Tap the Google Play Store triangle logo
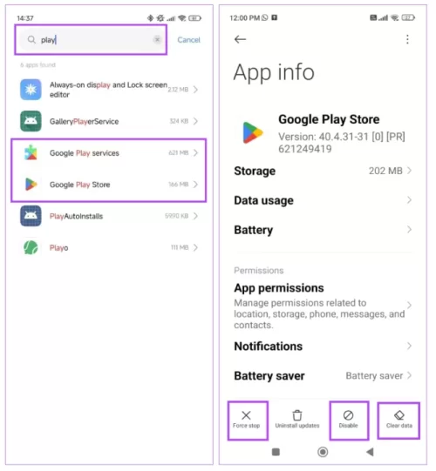 [x=253, y=133]
